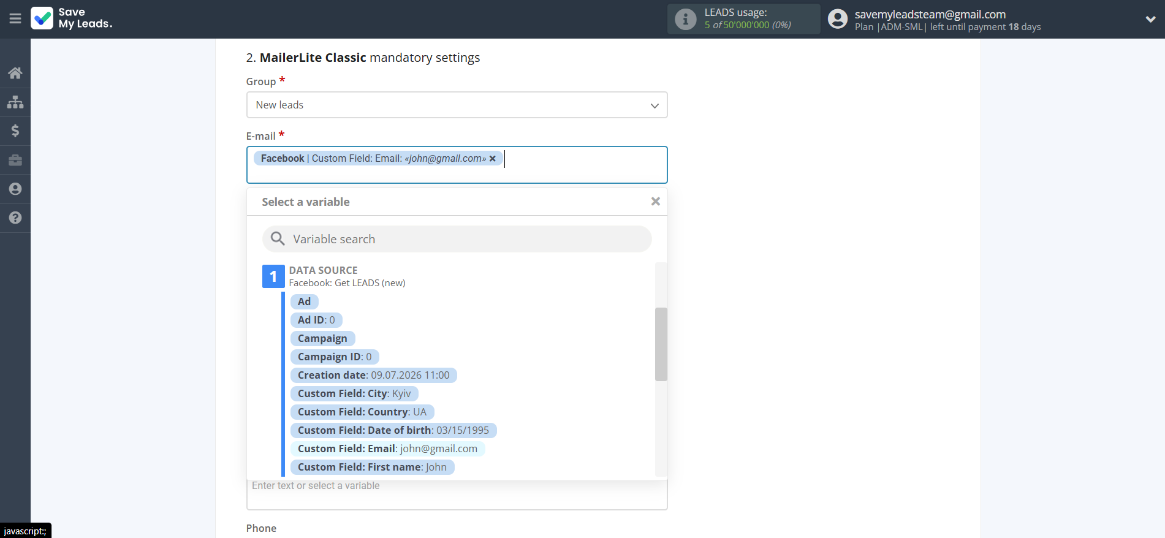Remove the Facebook Email tag

pos(492,159)
